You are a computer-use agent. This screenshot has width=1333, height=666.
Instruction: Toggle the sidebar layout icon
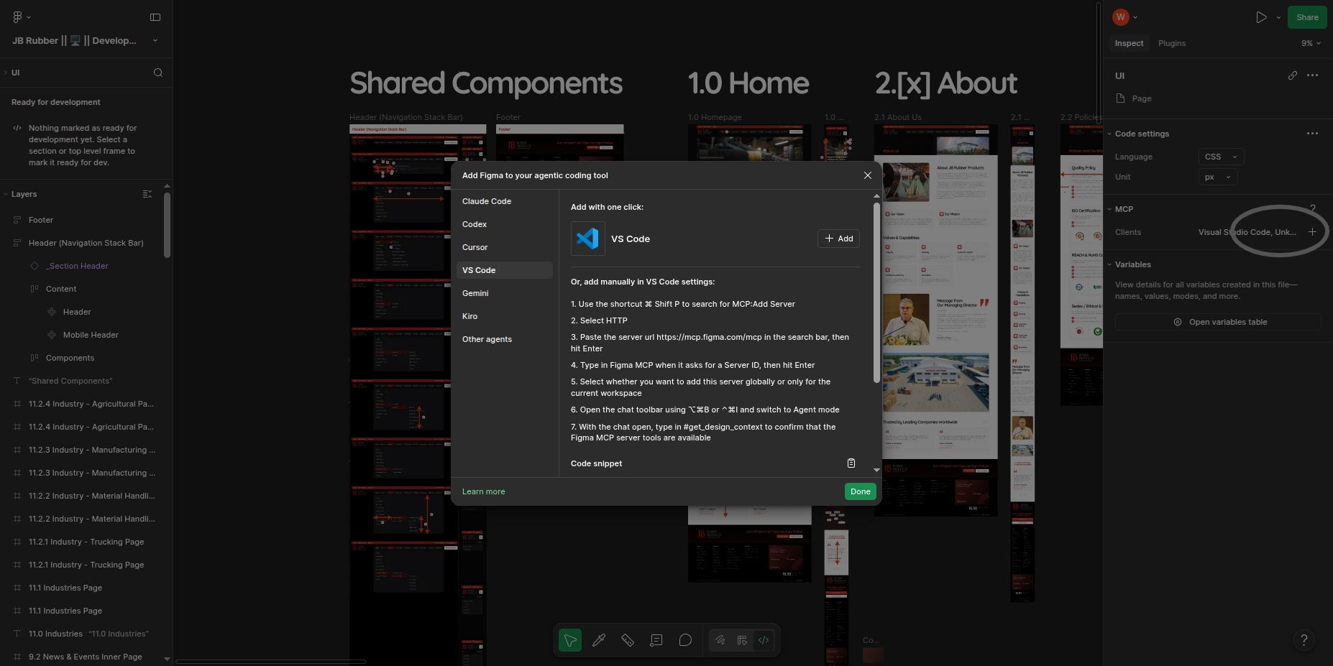[155, 17]
